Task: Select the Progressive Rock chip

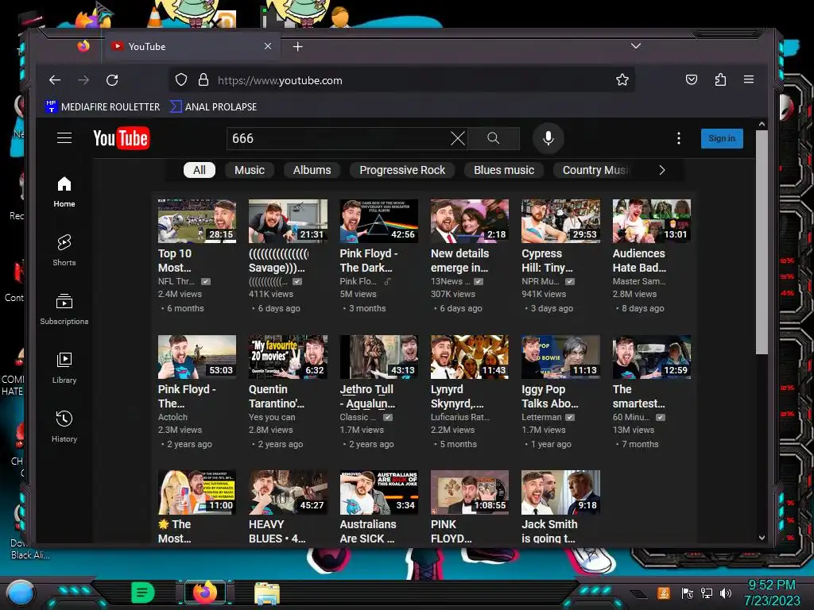Action: [401, 170]
